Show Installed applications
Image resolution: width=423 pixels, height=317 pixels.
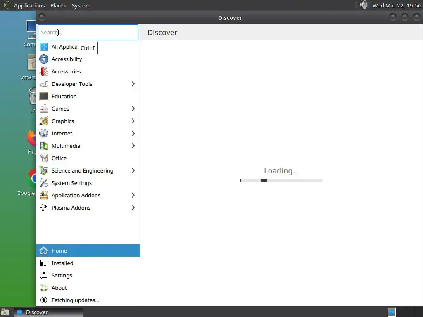tap(88, 263)
